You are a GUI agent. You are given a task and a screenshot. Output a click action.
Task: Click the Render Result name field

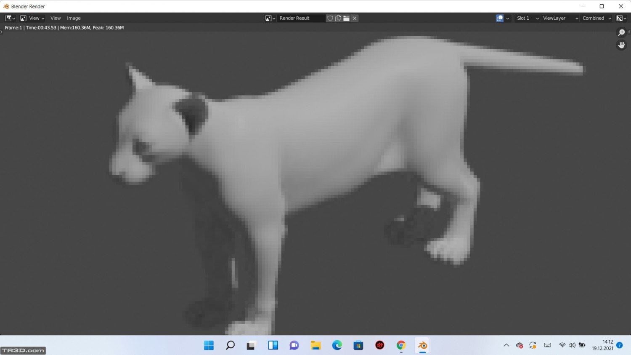tap(301, 18)
